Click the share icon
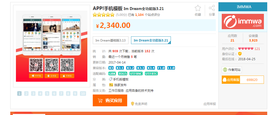277x115 pixels. (212, 8)
